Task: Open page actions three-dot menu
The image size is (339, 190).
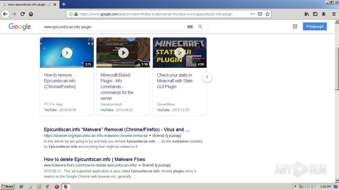Action: click(x=253, y=14)
